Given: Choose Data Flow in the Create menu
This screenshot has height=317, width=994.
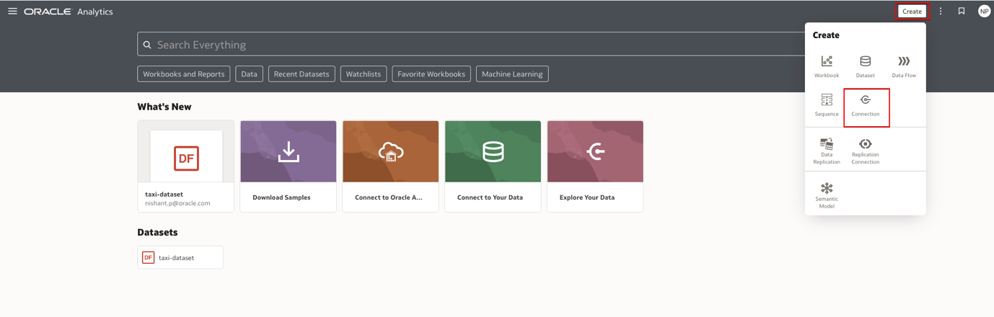Looking at the screenshot, I should point(903,65).
